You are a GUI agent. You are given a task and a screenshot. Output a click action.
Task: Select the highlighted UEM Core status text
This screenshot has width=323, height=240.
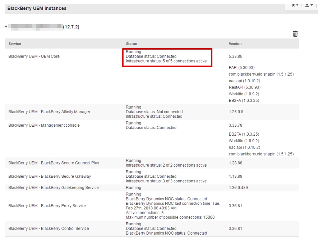[166, 56]
